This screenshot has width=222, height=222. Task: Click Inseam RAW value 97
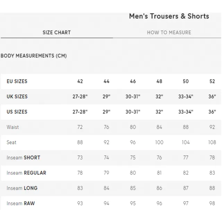186,204
